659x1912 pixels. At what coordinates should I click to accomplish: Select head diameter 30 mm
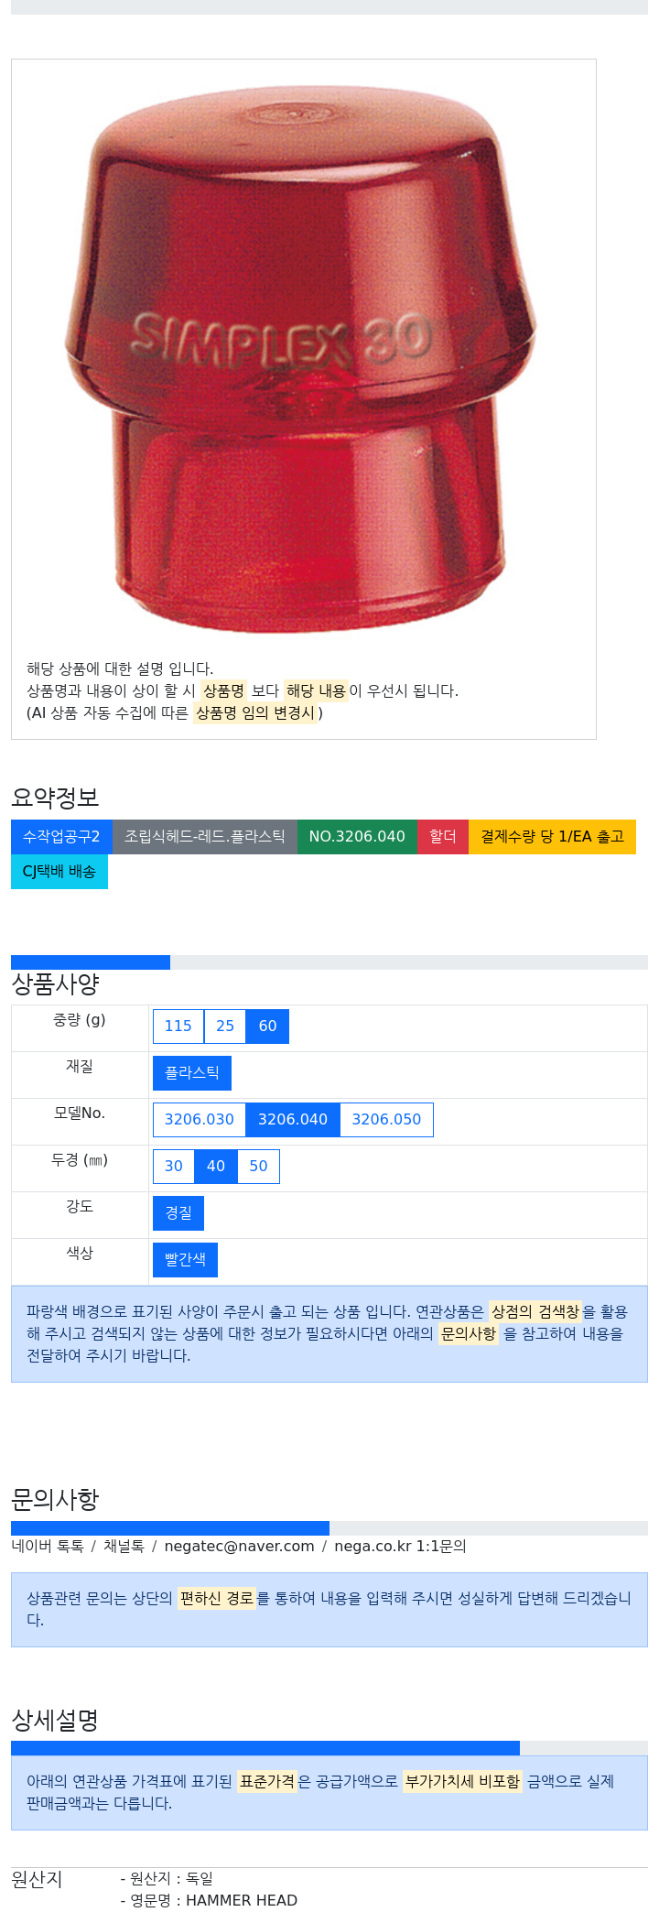[x=174, y=1166]
